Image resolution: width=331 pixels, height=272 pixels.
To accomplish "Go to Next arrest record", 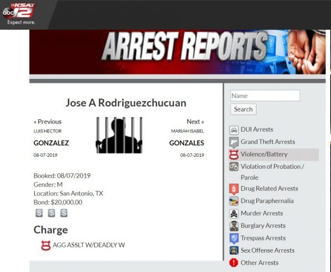I will pos(195,121).
